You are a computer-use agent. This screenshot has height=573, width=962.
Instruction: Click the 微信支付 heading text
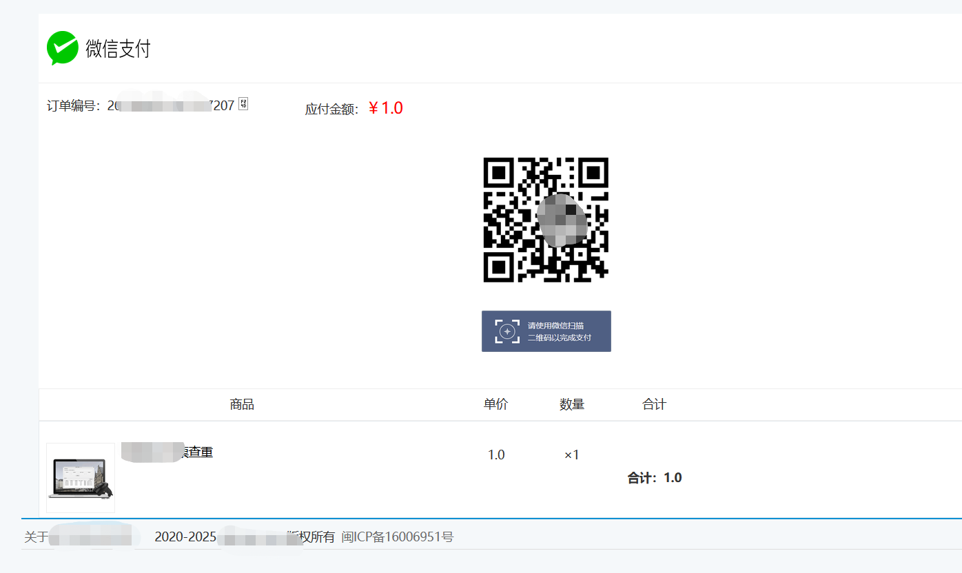(118, 49)
